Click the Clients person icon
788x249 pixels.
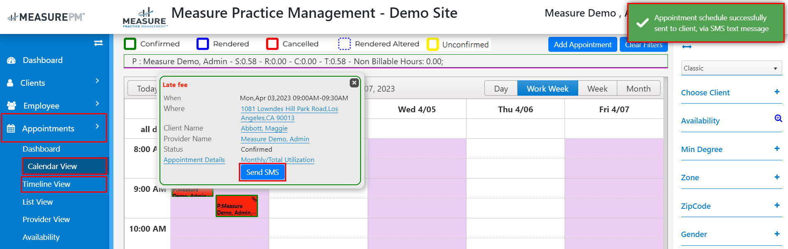[10, 83]
